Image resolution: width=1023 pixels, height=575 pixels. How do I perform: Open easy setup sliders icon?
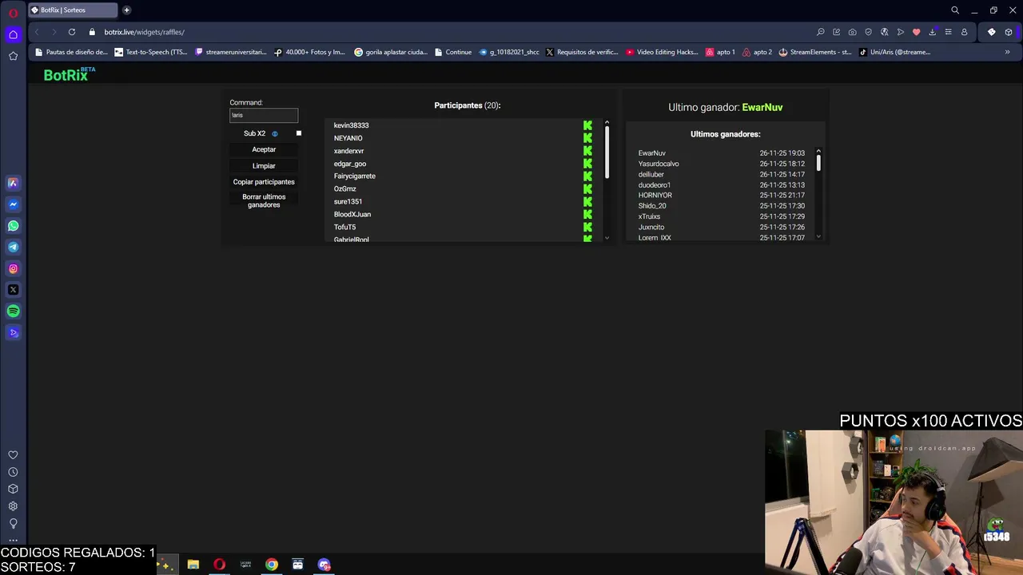pos(948,32)
